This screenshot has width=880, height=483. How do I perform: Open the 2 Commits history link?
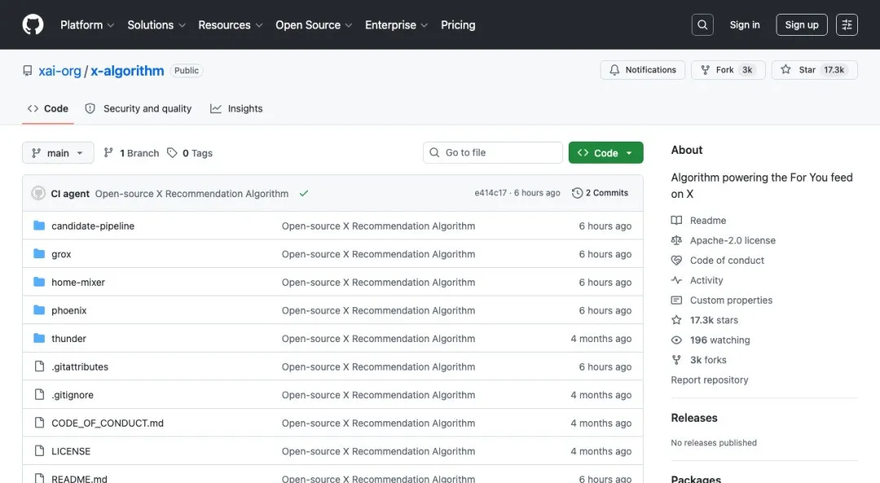[600, 193]
